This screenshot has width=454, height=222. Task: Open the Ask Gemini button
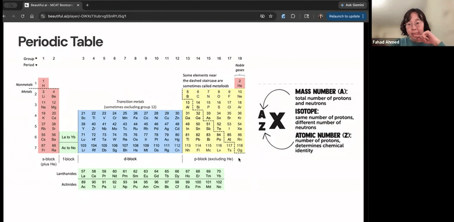pyautogui.click(x=353, y=5)
